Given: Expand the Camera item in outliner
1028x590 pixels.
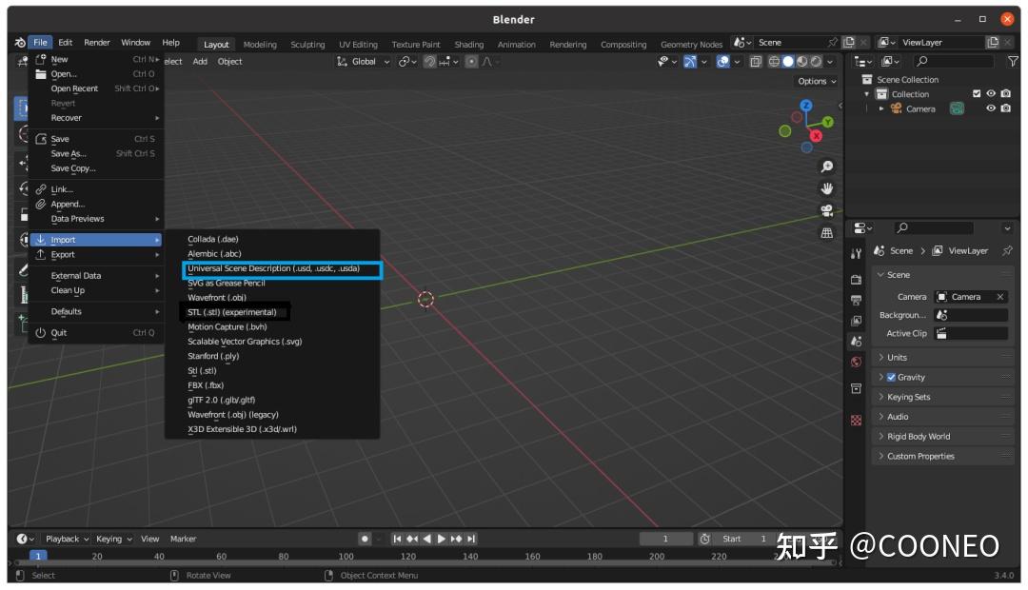Looking at the screenshot, I should [881, 108].
